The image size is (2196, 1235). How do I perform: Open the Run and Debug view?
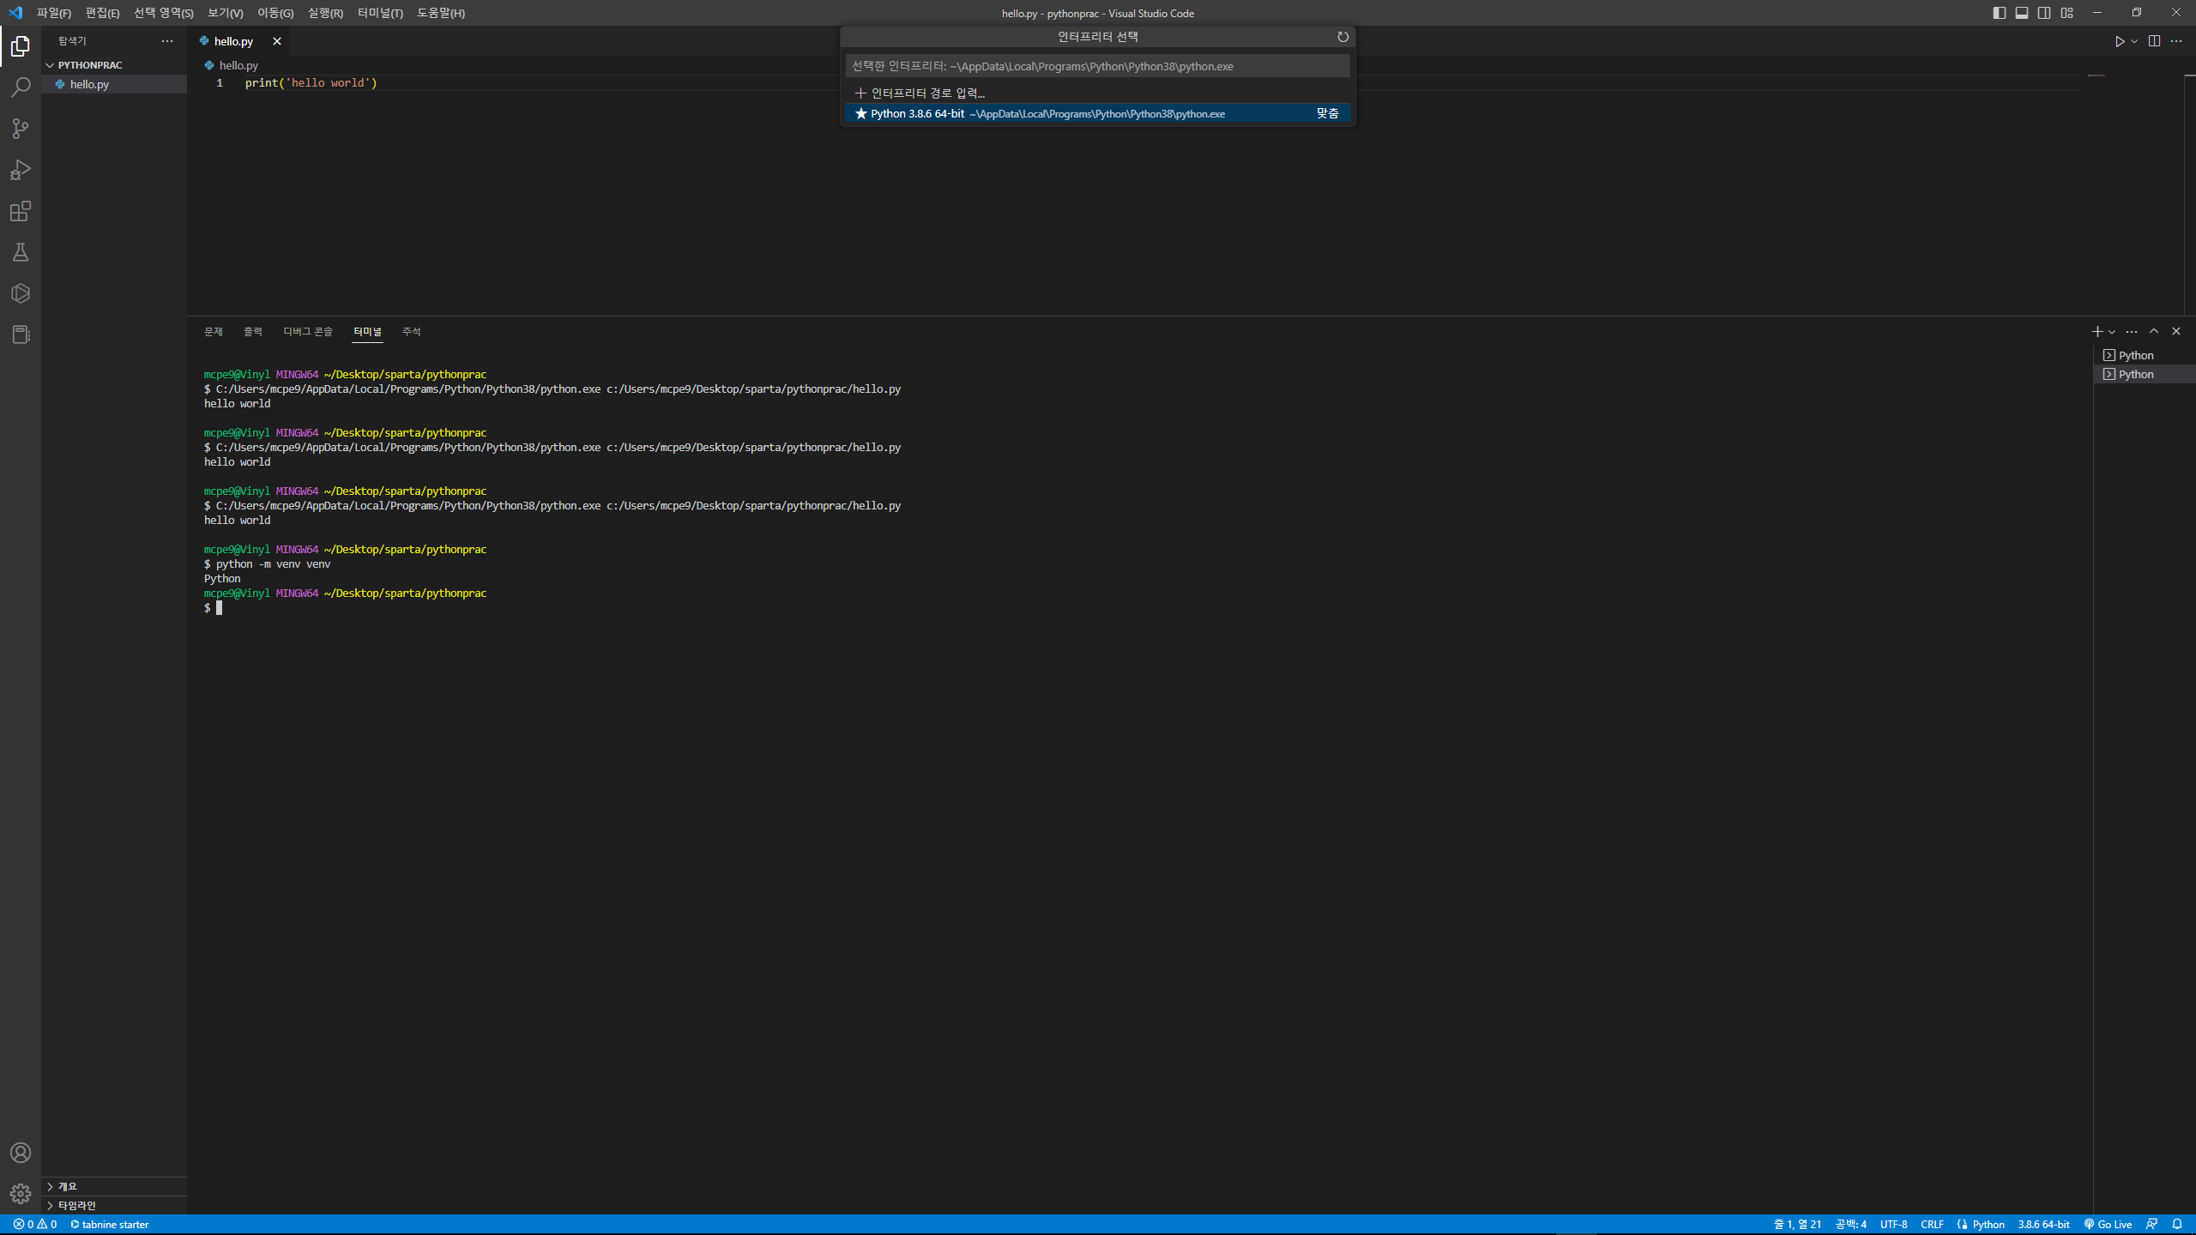21,170
